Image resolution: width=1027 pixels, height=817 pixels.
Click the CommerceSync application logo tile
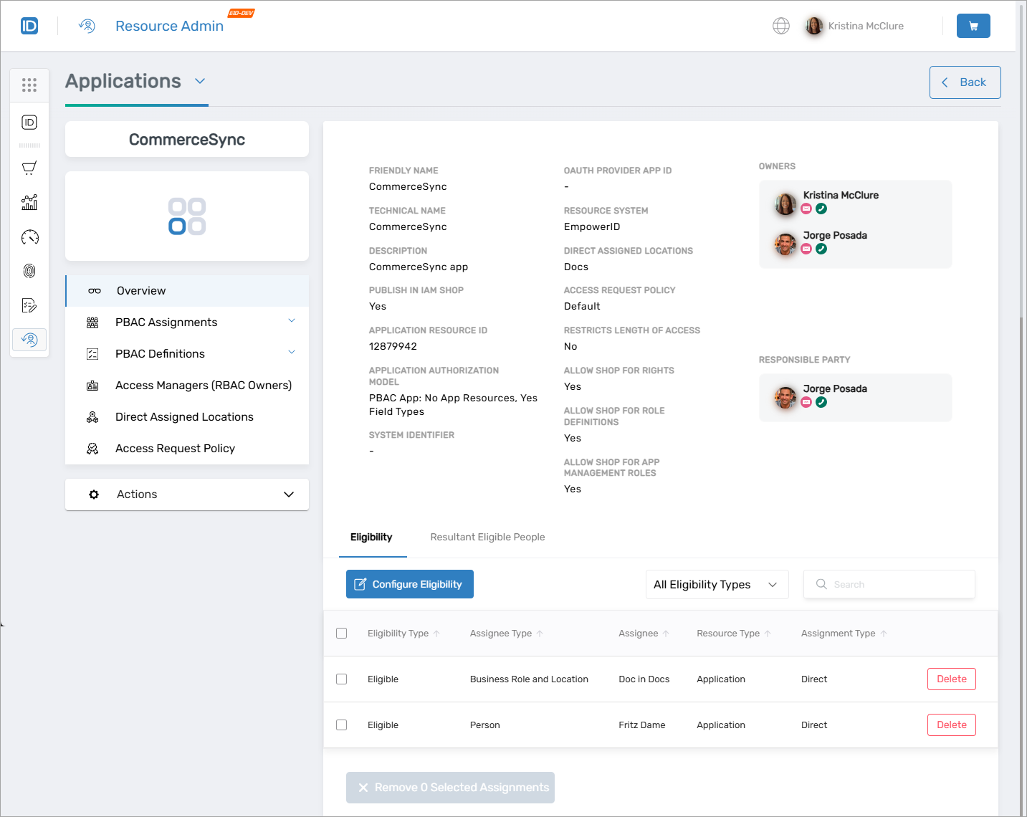(x=187, y=216)
